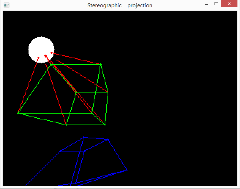Click the leftmost red cross on the sphere
Screen dimensions: 240x189
coord(38,58)
